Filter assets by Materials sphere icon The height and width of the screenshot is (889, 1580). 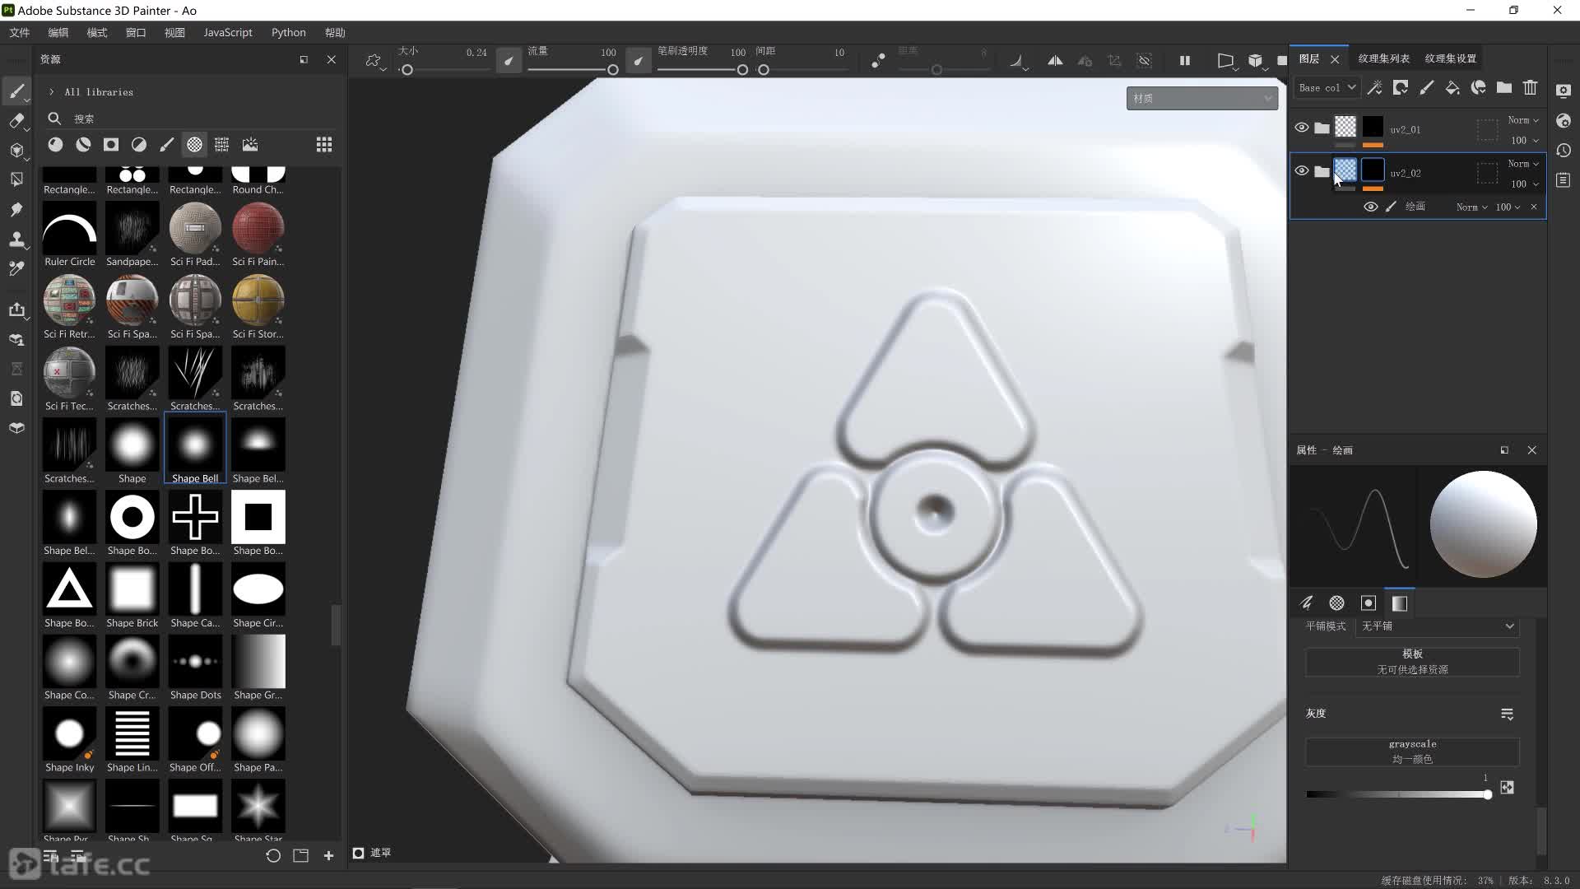pos(55,145)
